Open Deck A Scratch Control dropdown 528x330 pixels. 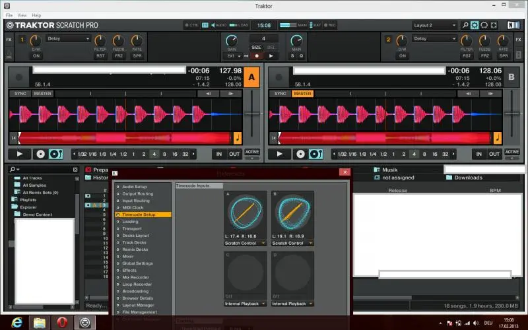(x=246, y=243)
